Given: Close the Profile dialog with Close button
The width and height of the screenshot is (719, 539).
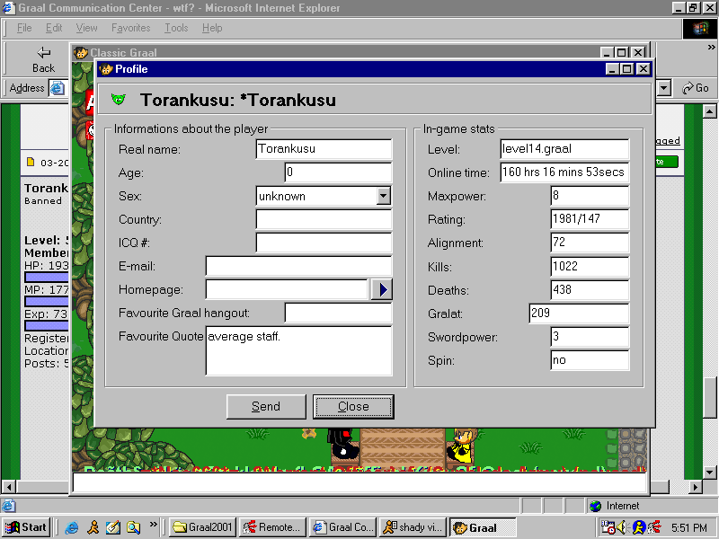Looking at the screenshot, I should (353, 407).
